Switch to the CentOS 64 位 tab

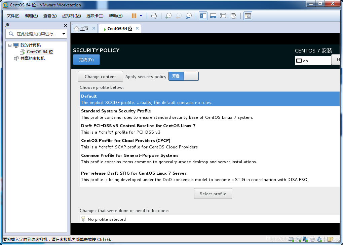pyautogui.click(x=120, y=29)
